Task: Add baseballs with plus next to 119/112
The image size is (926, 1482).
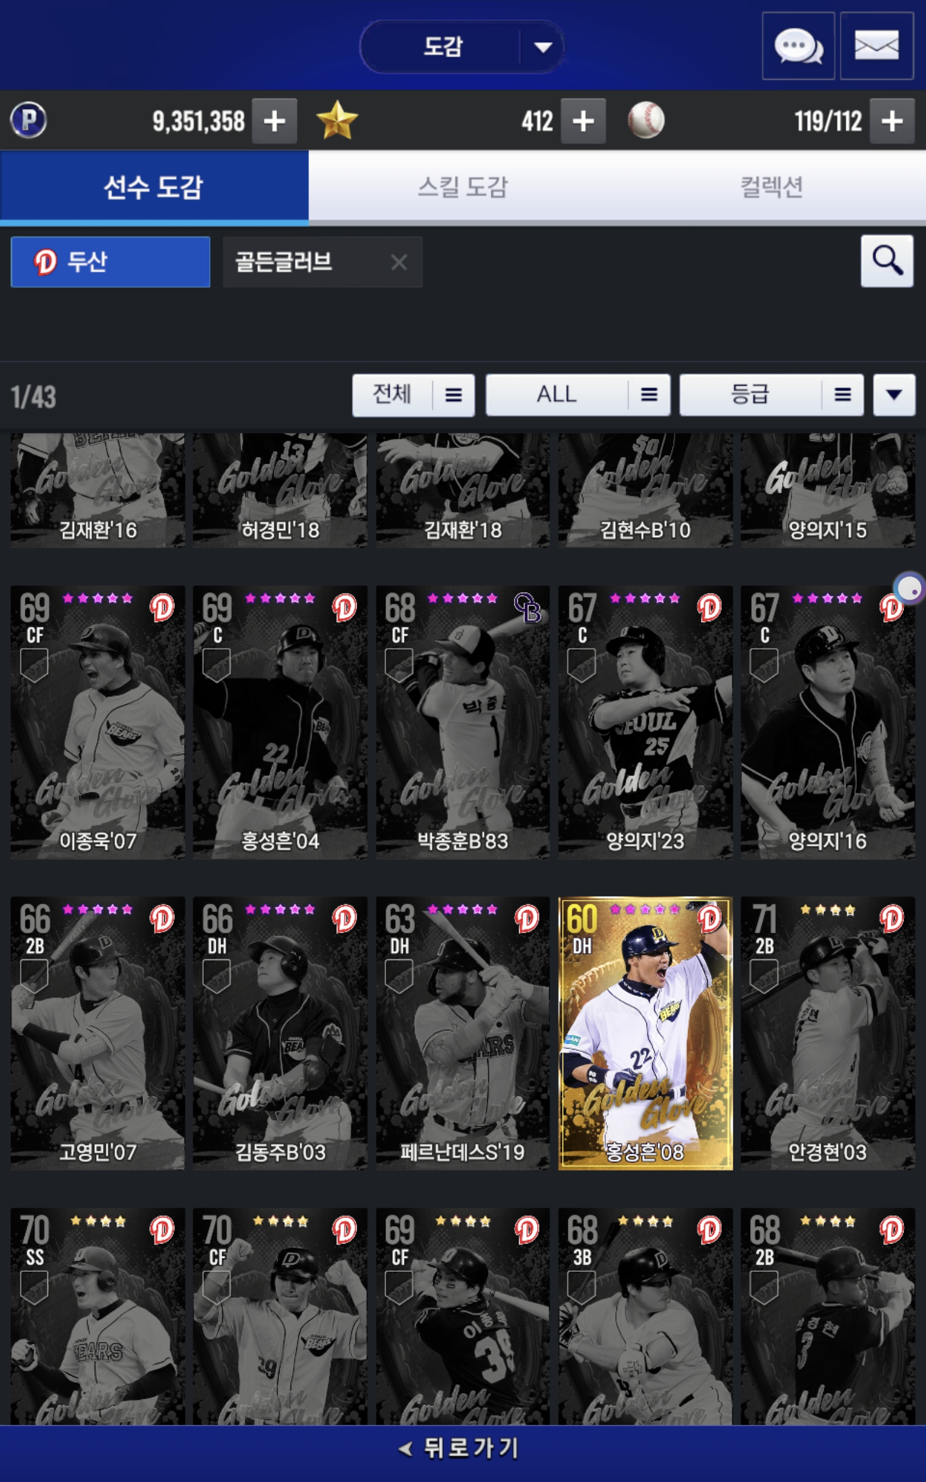Action: (x=892, y=121)
